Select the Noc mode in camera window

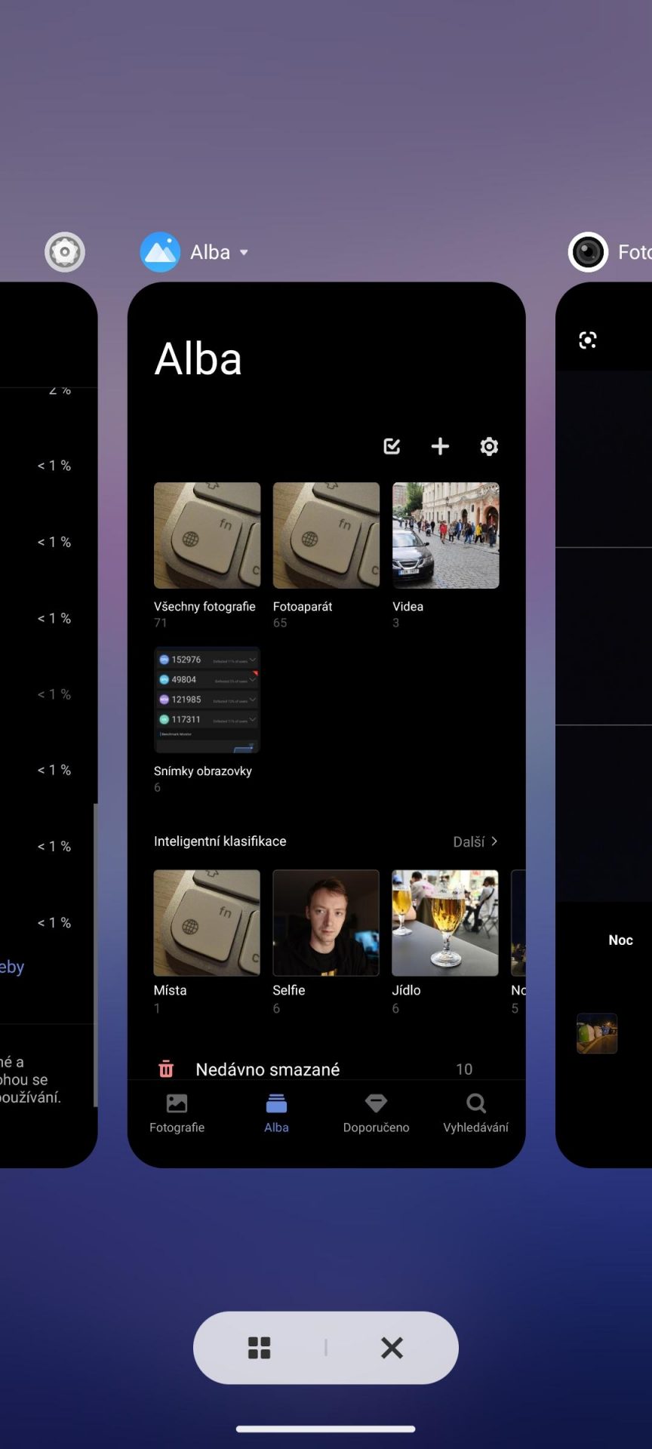[x=620, y=940]
